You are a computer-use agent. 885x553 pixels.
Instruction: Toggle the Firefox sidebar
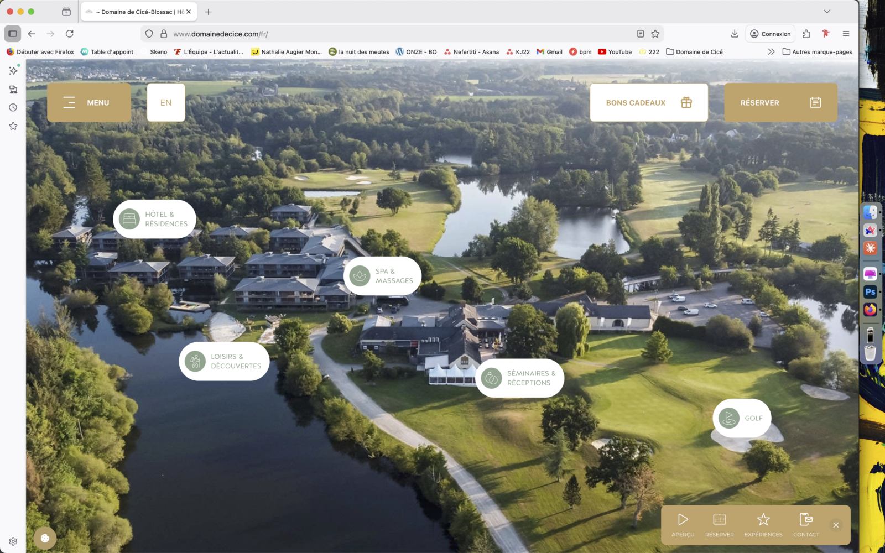(13, 34)
